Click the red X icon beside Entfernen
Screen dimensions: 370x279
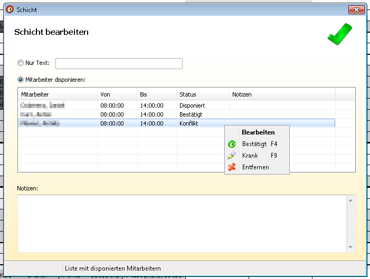232,167
